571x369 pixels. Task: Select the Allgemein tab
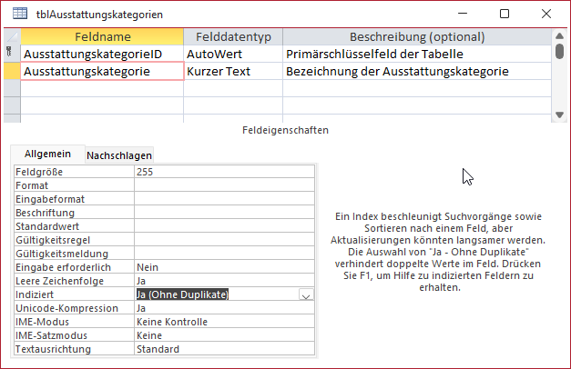(47, 154)
